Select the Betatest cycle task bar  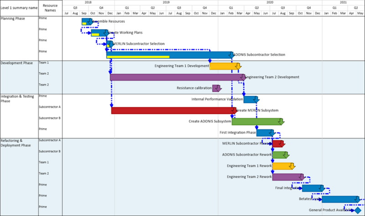coord(340,199)
